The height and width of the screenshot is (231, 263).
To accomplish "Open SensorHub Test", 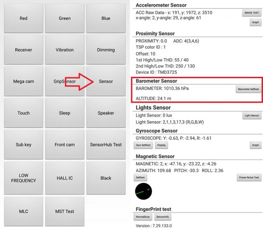I will click(106, 144).
